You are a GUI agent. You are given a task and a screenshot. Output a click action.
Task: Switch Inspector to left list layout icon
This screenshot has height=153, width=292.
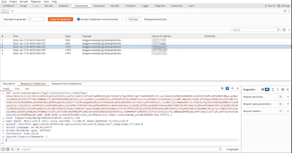263,89
